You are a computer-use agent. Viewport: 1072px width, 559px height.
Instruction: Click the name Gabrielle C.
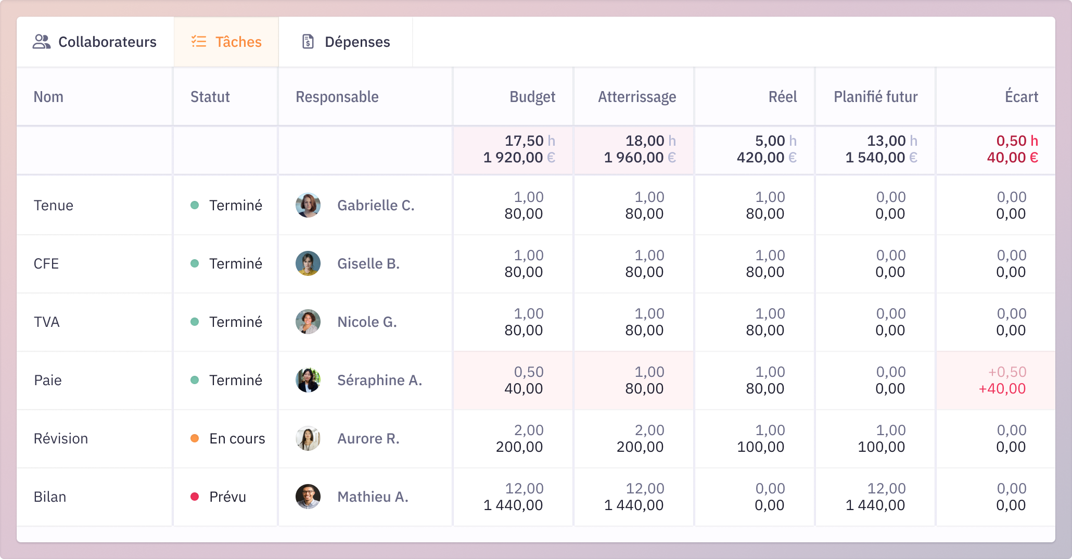pos(376,205)
